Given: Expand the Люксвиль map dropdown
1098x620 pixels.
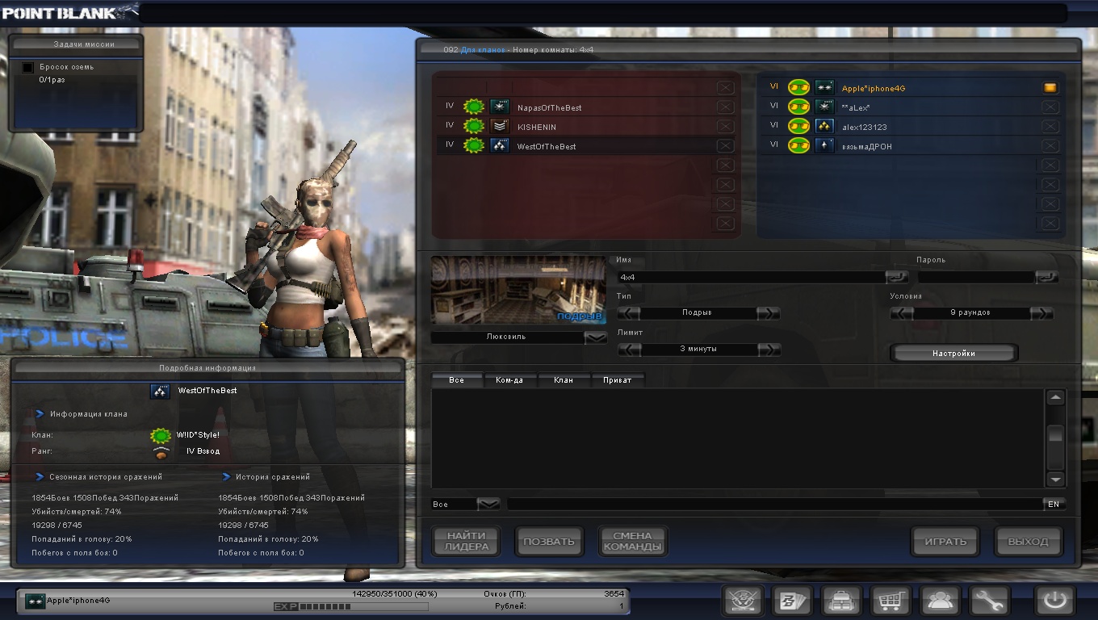Looking at the screenshot, I should coord(596,337).
